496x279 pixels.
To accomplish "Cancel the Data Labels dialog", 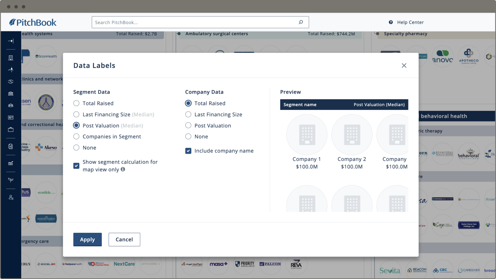I will [x=124, y=240].
